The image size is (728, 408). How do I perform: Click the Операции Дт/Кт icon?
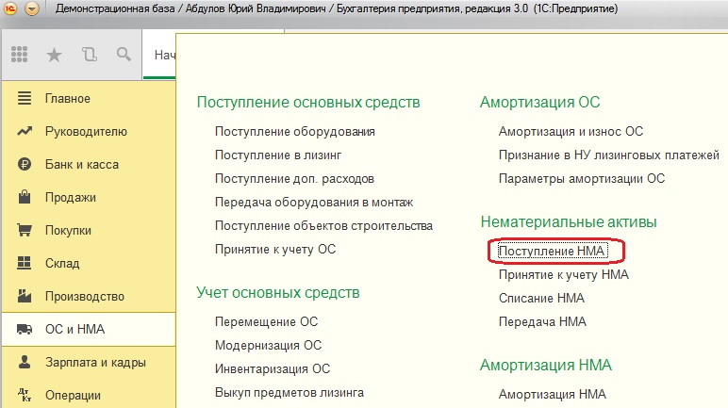point(25,395)
